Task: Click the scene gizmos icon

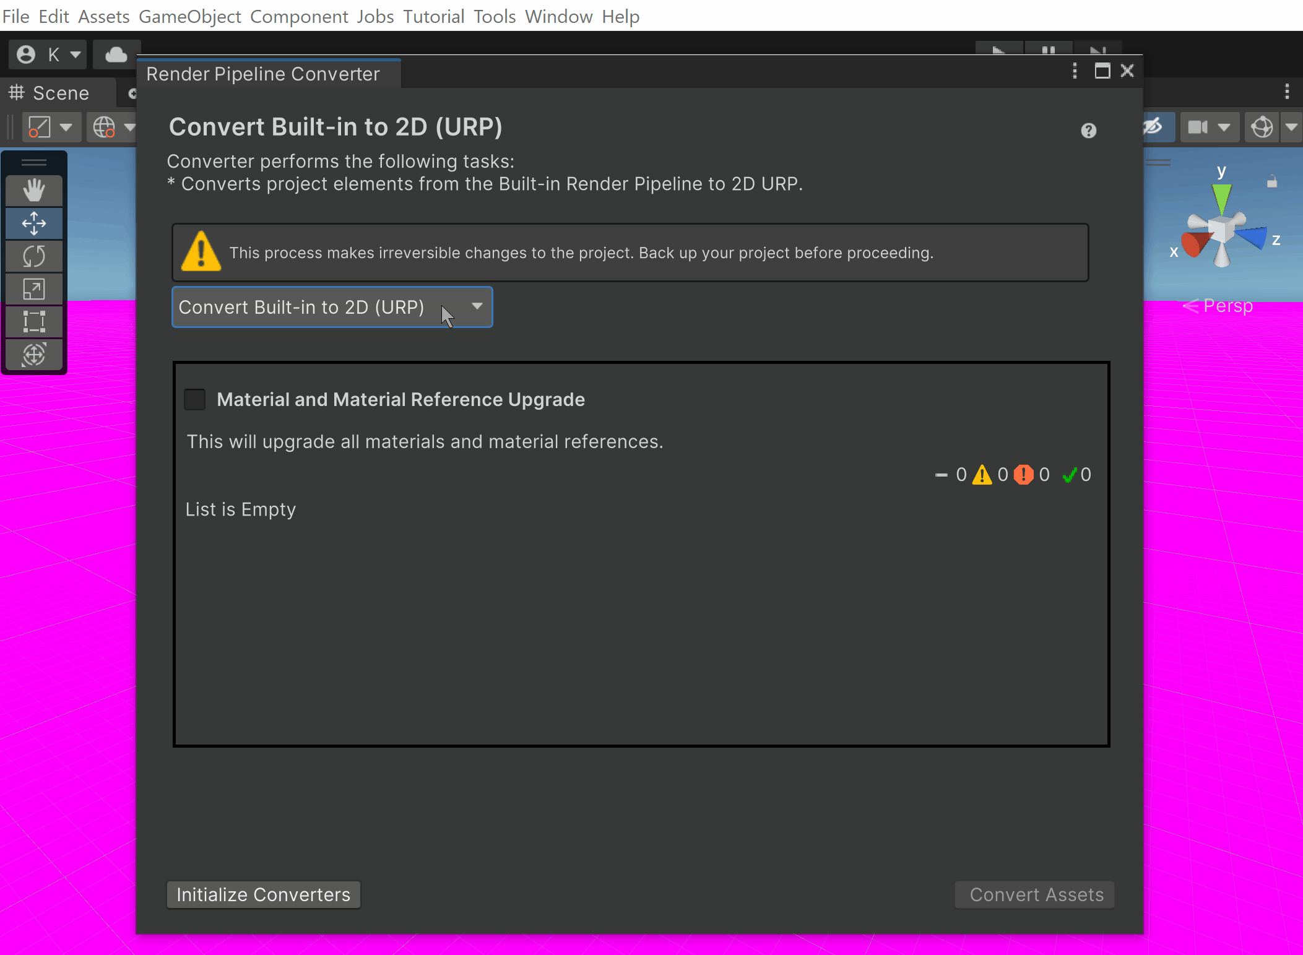Action: (x=1262, y=127)
